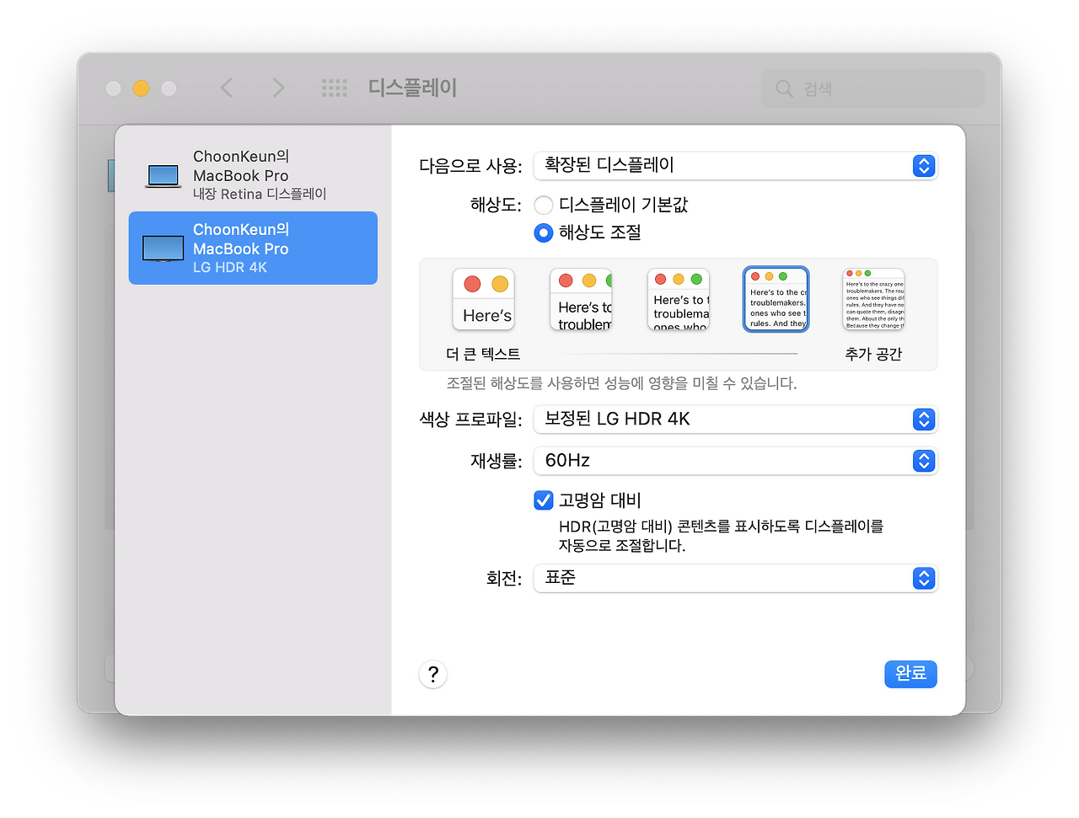Screen dimensions: 1079x818
Task: Click the help question mark icon
Action: point(432,674)
